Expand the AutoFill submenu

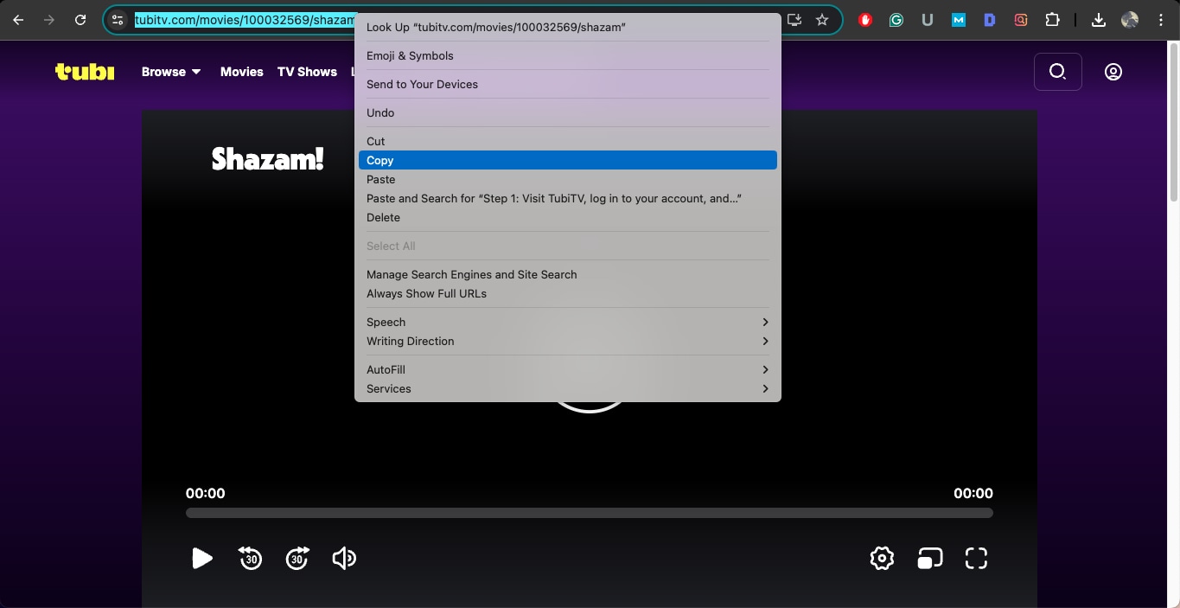click(x=568, y=369)
